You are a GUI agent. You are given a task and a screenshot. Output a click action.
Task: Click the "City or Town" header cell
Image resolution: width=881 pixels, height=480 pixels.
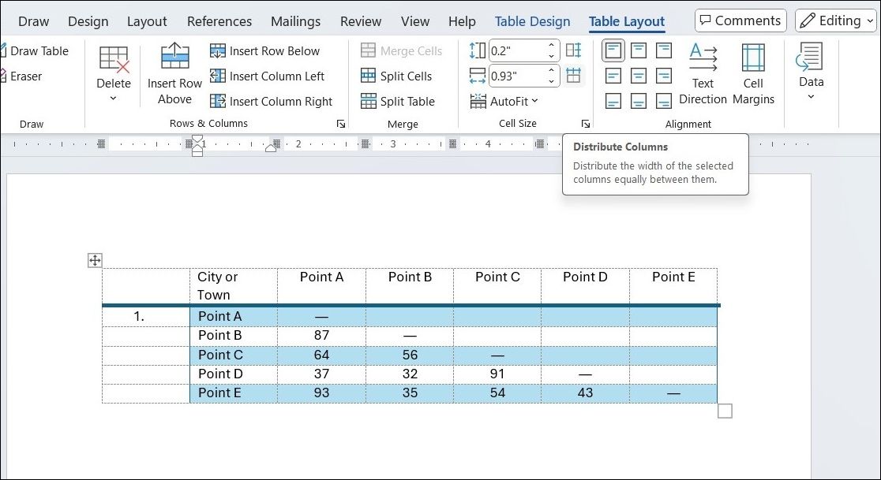[234, 286]
